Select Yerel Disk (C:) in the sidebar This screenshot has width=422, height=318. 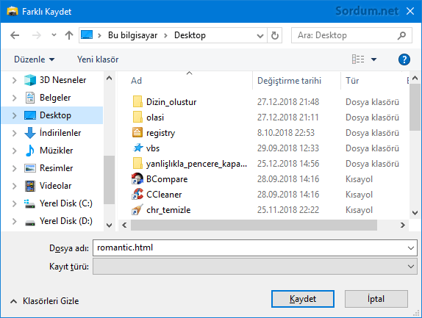58,203
